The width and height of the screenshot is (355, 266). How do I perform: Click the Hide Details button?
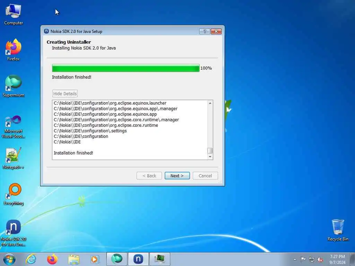65,94
